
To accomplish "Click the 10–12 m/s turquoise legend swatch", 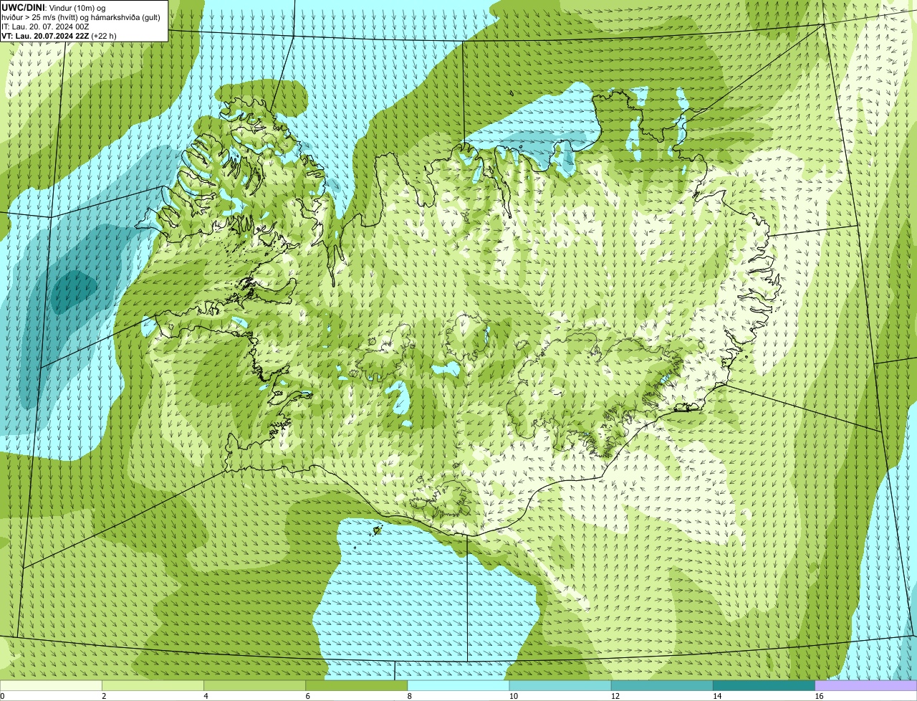I will pyautogui.click(x=560, y=685).
